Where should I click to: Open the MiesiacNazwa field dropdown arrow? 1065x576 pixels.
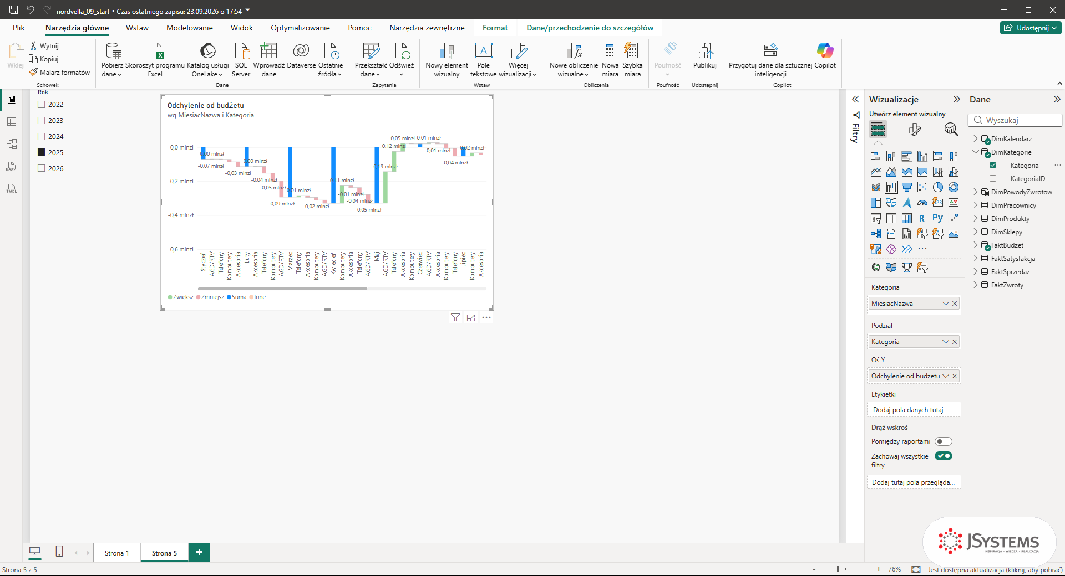[946, 304]
